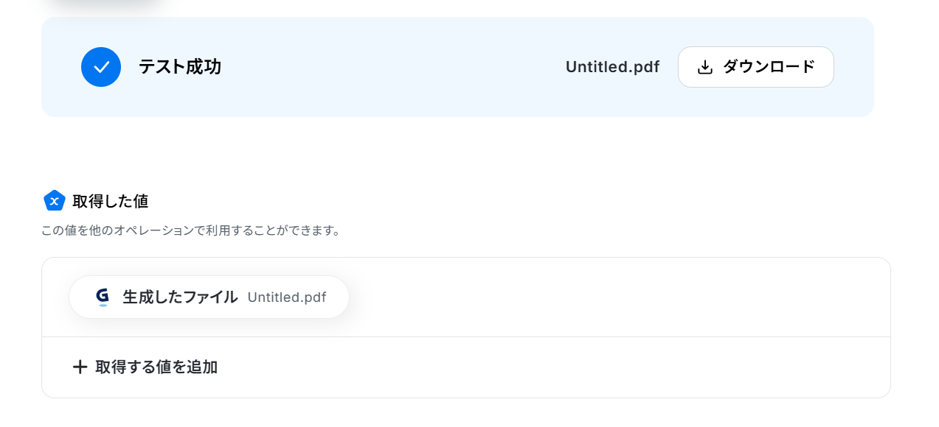The height and width of the screenshot is (427, 939).
Task: Click the blue pentagon icon beside 取得した値
Action: click(x=55, y=200)
